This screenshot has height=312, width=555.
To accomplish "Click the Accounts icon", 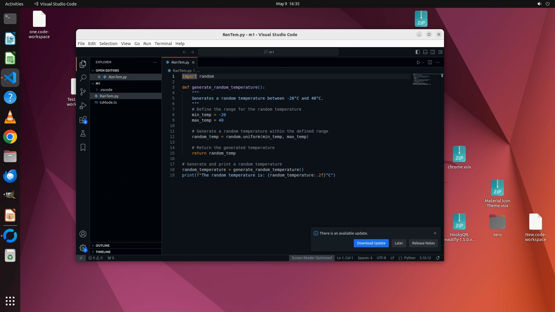I will click(x=83, y=234).
